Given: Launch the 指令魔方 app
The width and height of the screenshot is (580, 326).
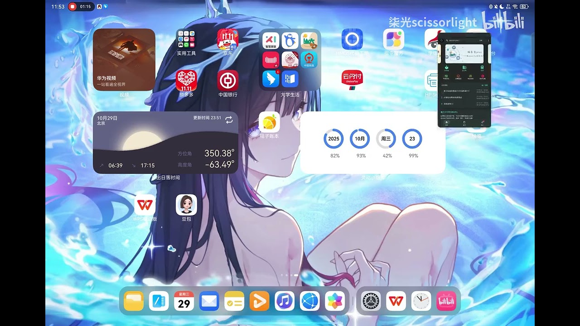Looking at the screenshot, I should click(394, 39).
